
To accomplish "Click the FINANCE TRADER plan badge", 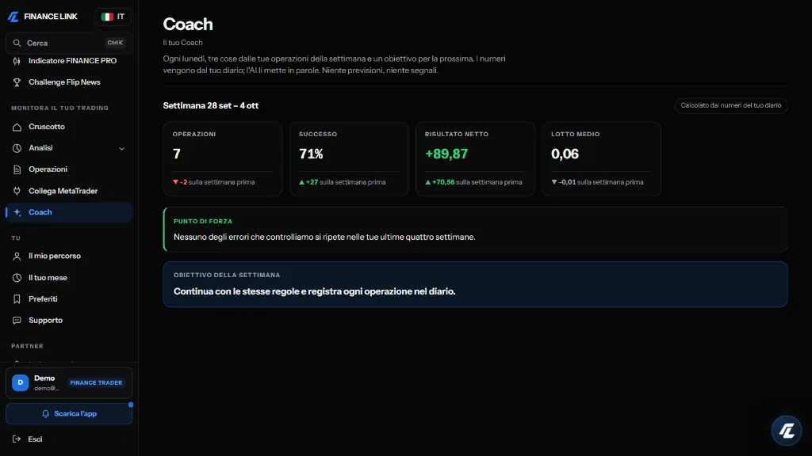I will 96,383.
